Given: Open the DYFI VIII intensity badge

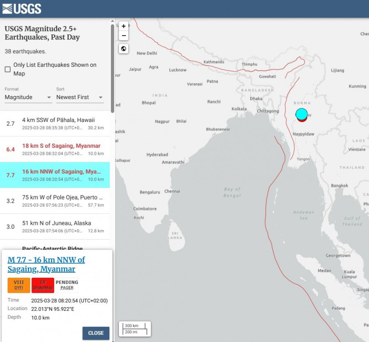Looking at the screenshot, I should [19, 285].
